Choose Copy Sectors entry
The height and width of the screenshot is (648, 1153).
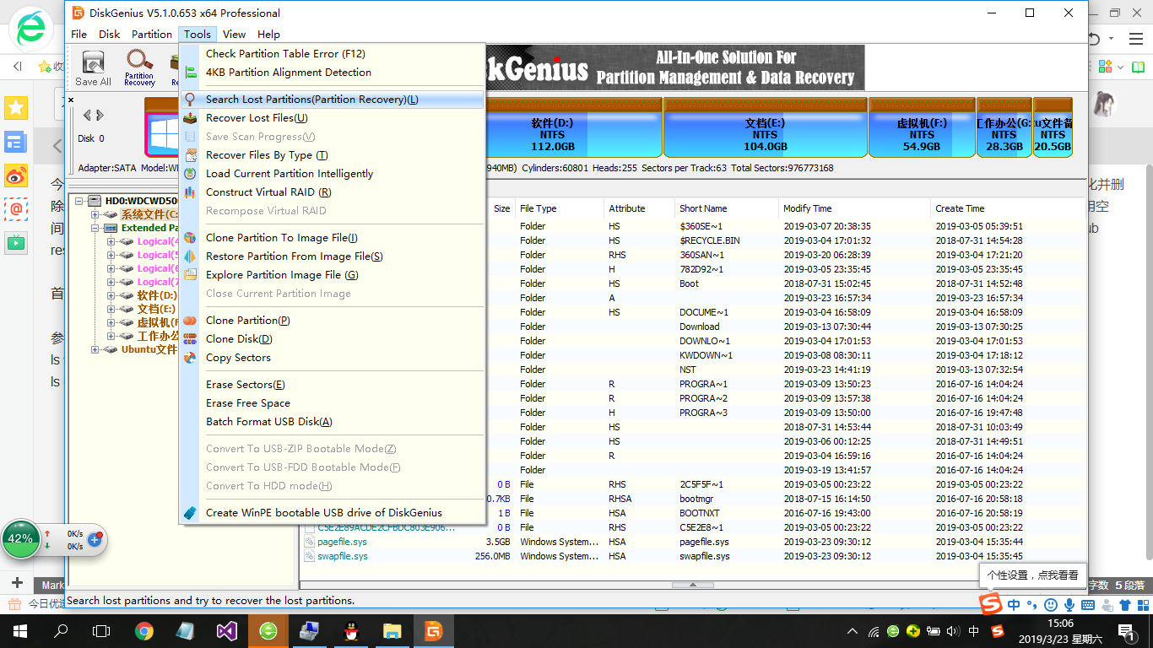click(333, 358)
